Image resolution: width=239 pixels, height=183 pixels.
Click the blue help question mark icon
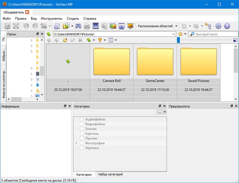[227, 26]
